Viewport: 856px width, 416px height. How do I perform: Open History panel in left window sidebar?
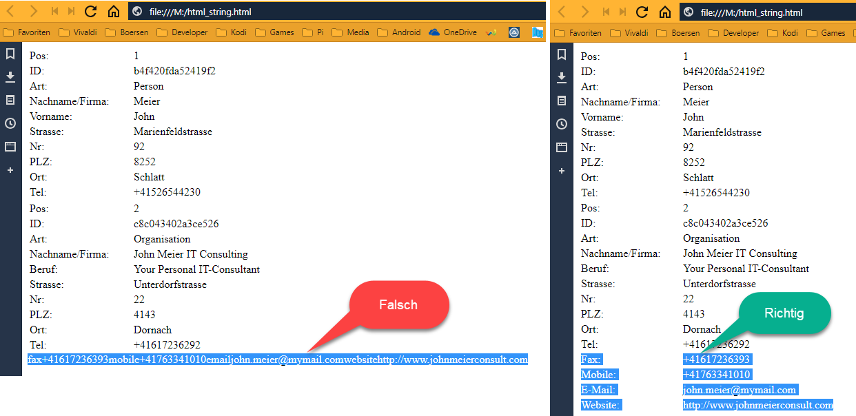(x=10, y=123)
